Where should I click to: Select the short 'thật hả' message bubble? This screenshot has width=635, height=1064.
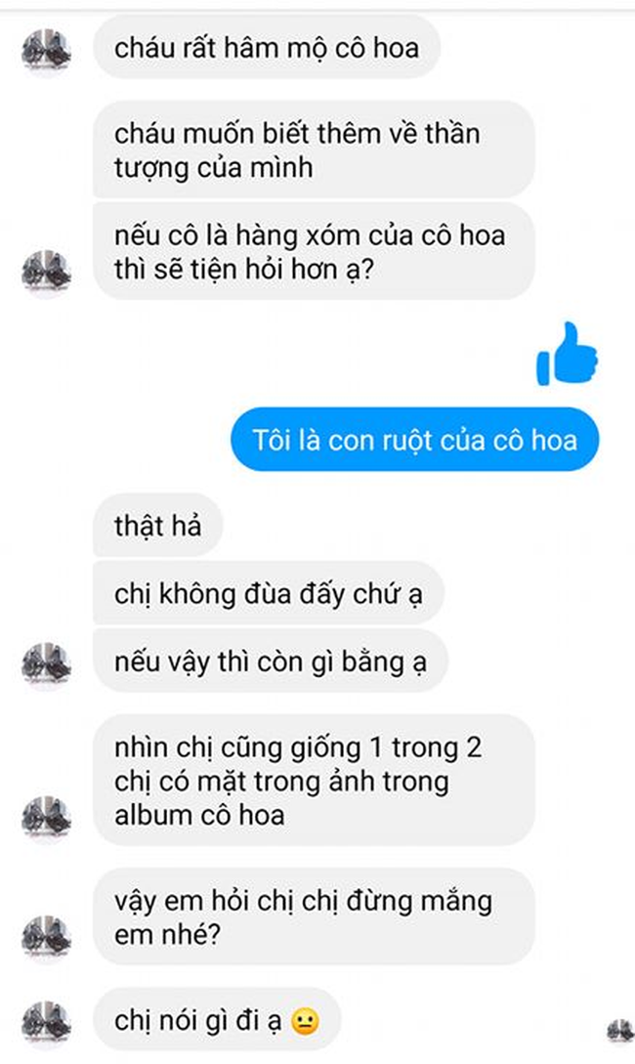click(157, 526)
